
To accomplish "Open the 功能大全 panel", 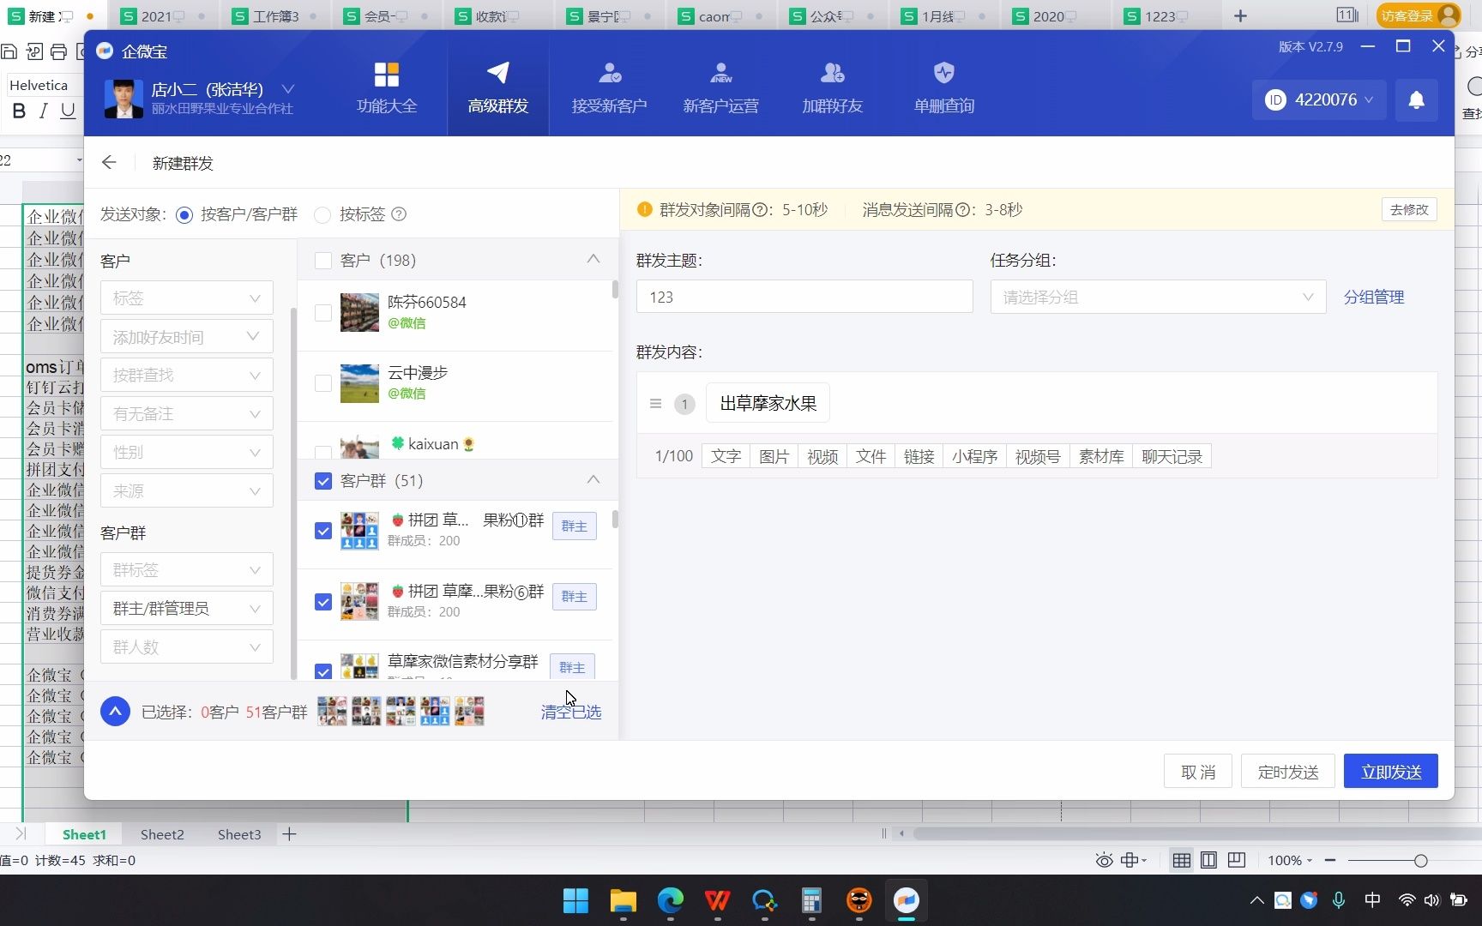I will (386, 86).
